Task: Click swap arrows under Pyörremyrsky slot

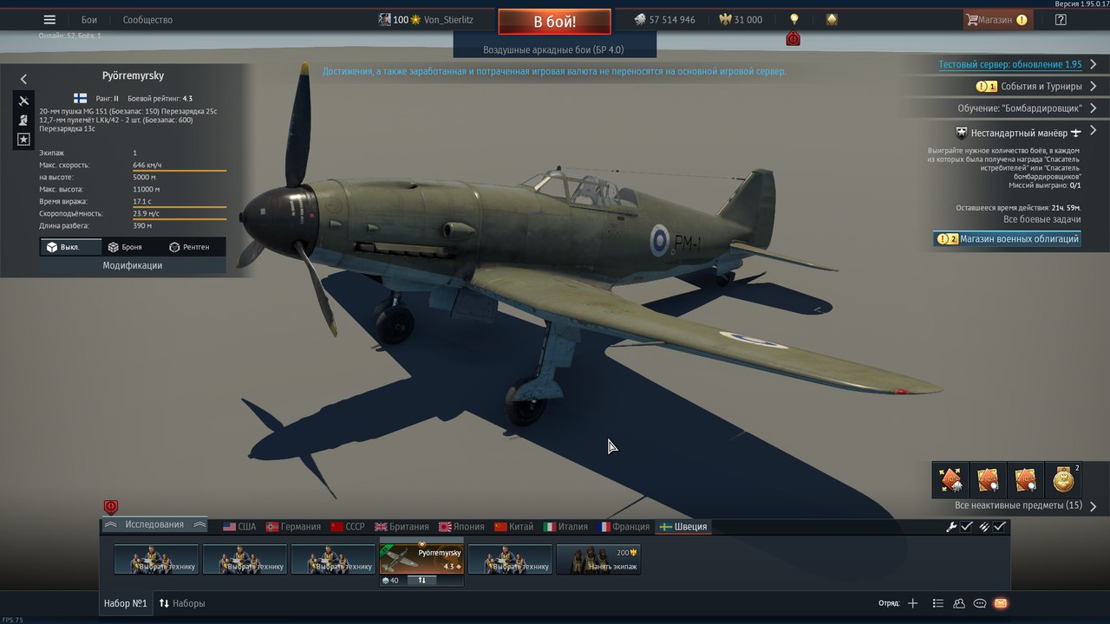Action: (422, 581)
